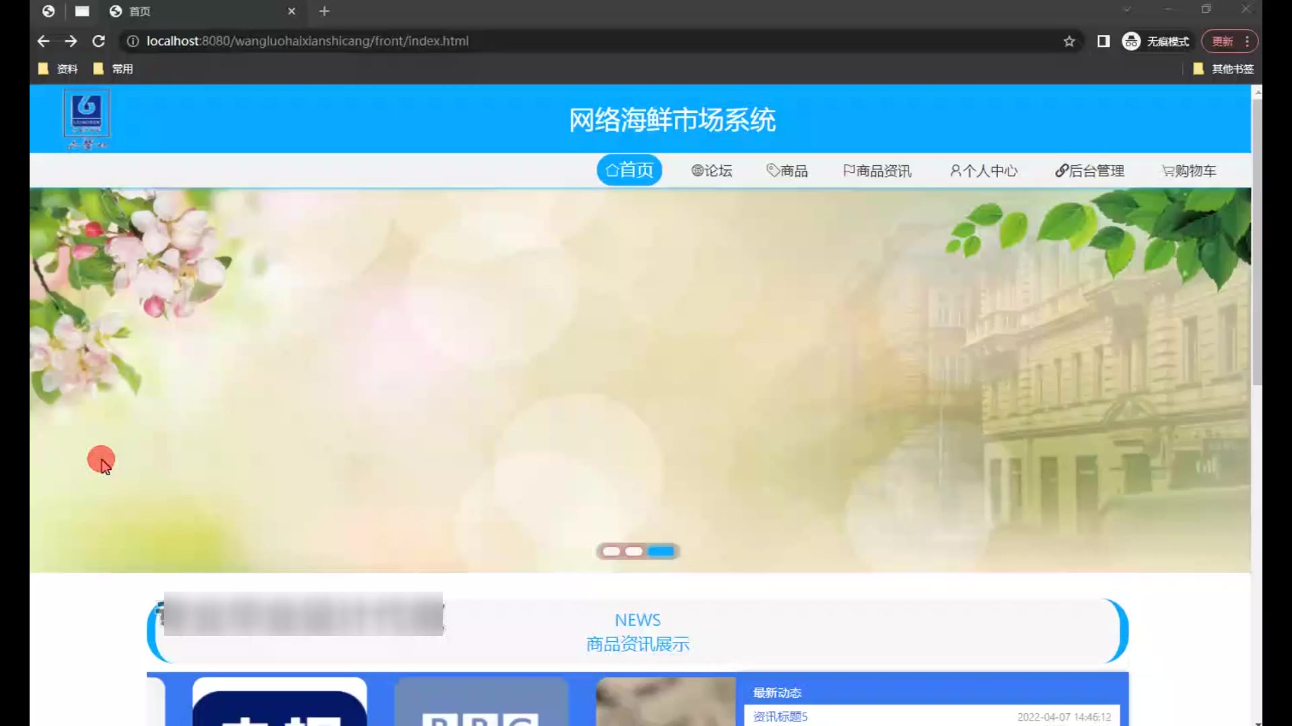Screen dimensions: 1292x726
Task: Click the browser back arrow
Action: 44,41
